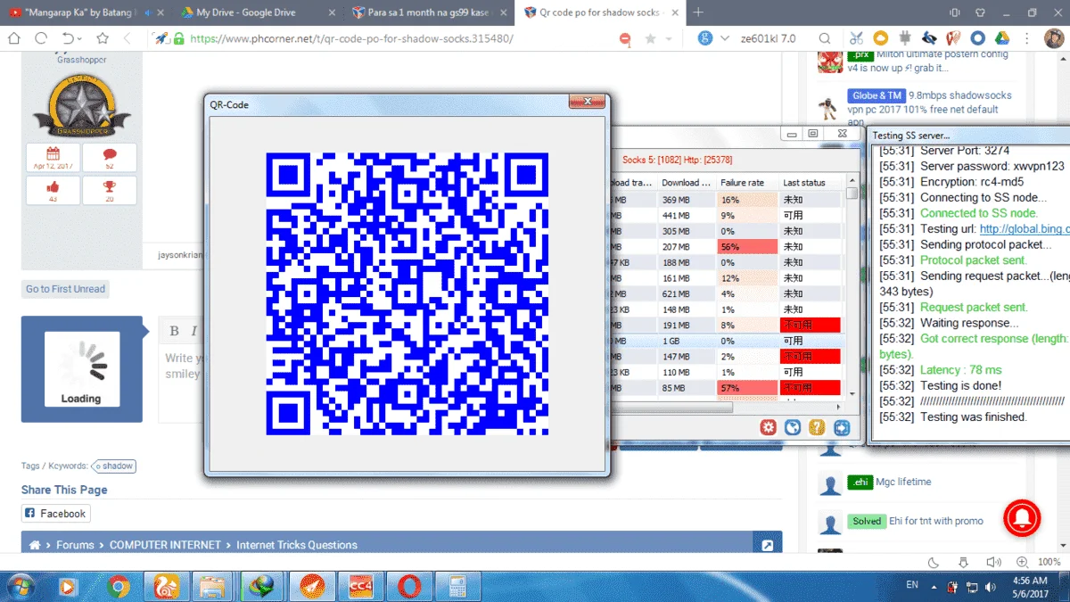Click the scissors screenshot extension icon

(856, 38)
